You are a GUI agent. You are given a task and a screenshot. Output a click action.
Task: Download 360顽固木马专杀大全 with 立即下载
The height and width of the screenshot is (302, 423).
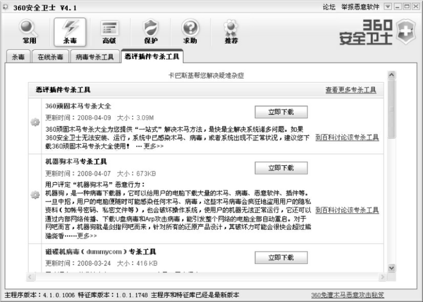pos(281,112)
